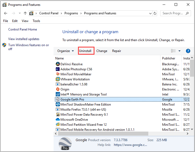
Task: Click the DaVinci Resolve program icon
Action: coord(58,64)
